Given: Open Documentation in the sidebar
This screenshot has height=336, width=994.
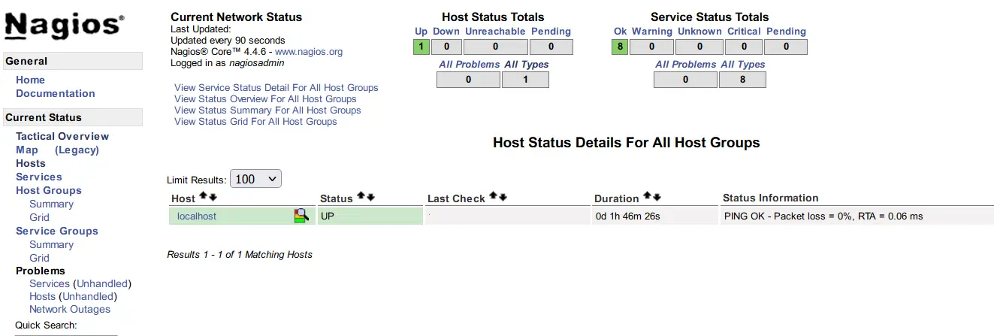Looking at the screenshot, I should click(56, 93).
